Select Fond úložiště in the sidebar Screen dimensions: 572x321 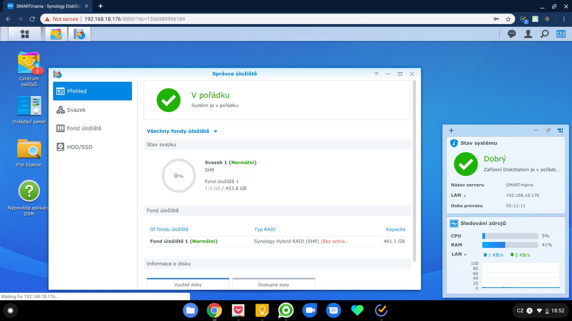[x=92, y=128]
